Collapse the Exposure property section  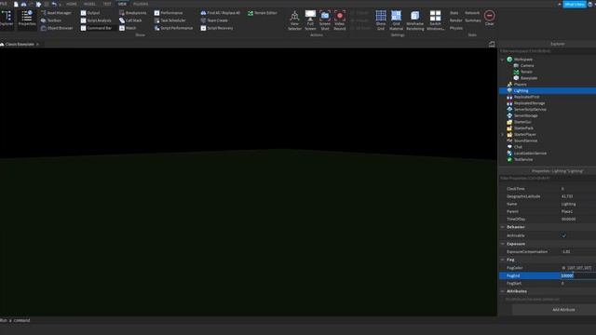tap(503, 244)
